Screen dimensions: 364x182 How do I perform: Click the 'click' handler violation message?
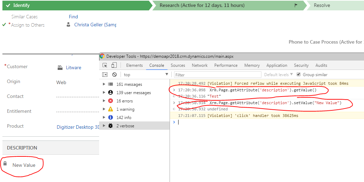point(253,116)
